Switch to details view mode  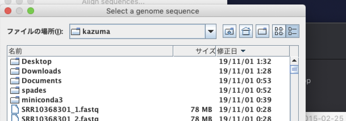point(293,31)
